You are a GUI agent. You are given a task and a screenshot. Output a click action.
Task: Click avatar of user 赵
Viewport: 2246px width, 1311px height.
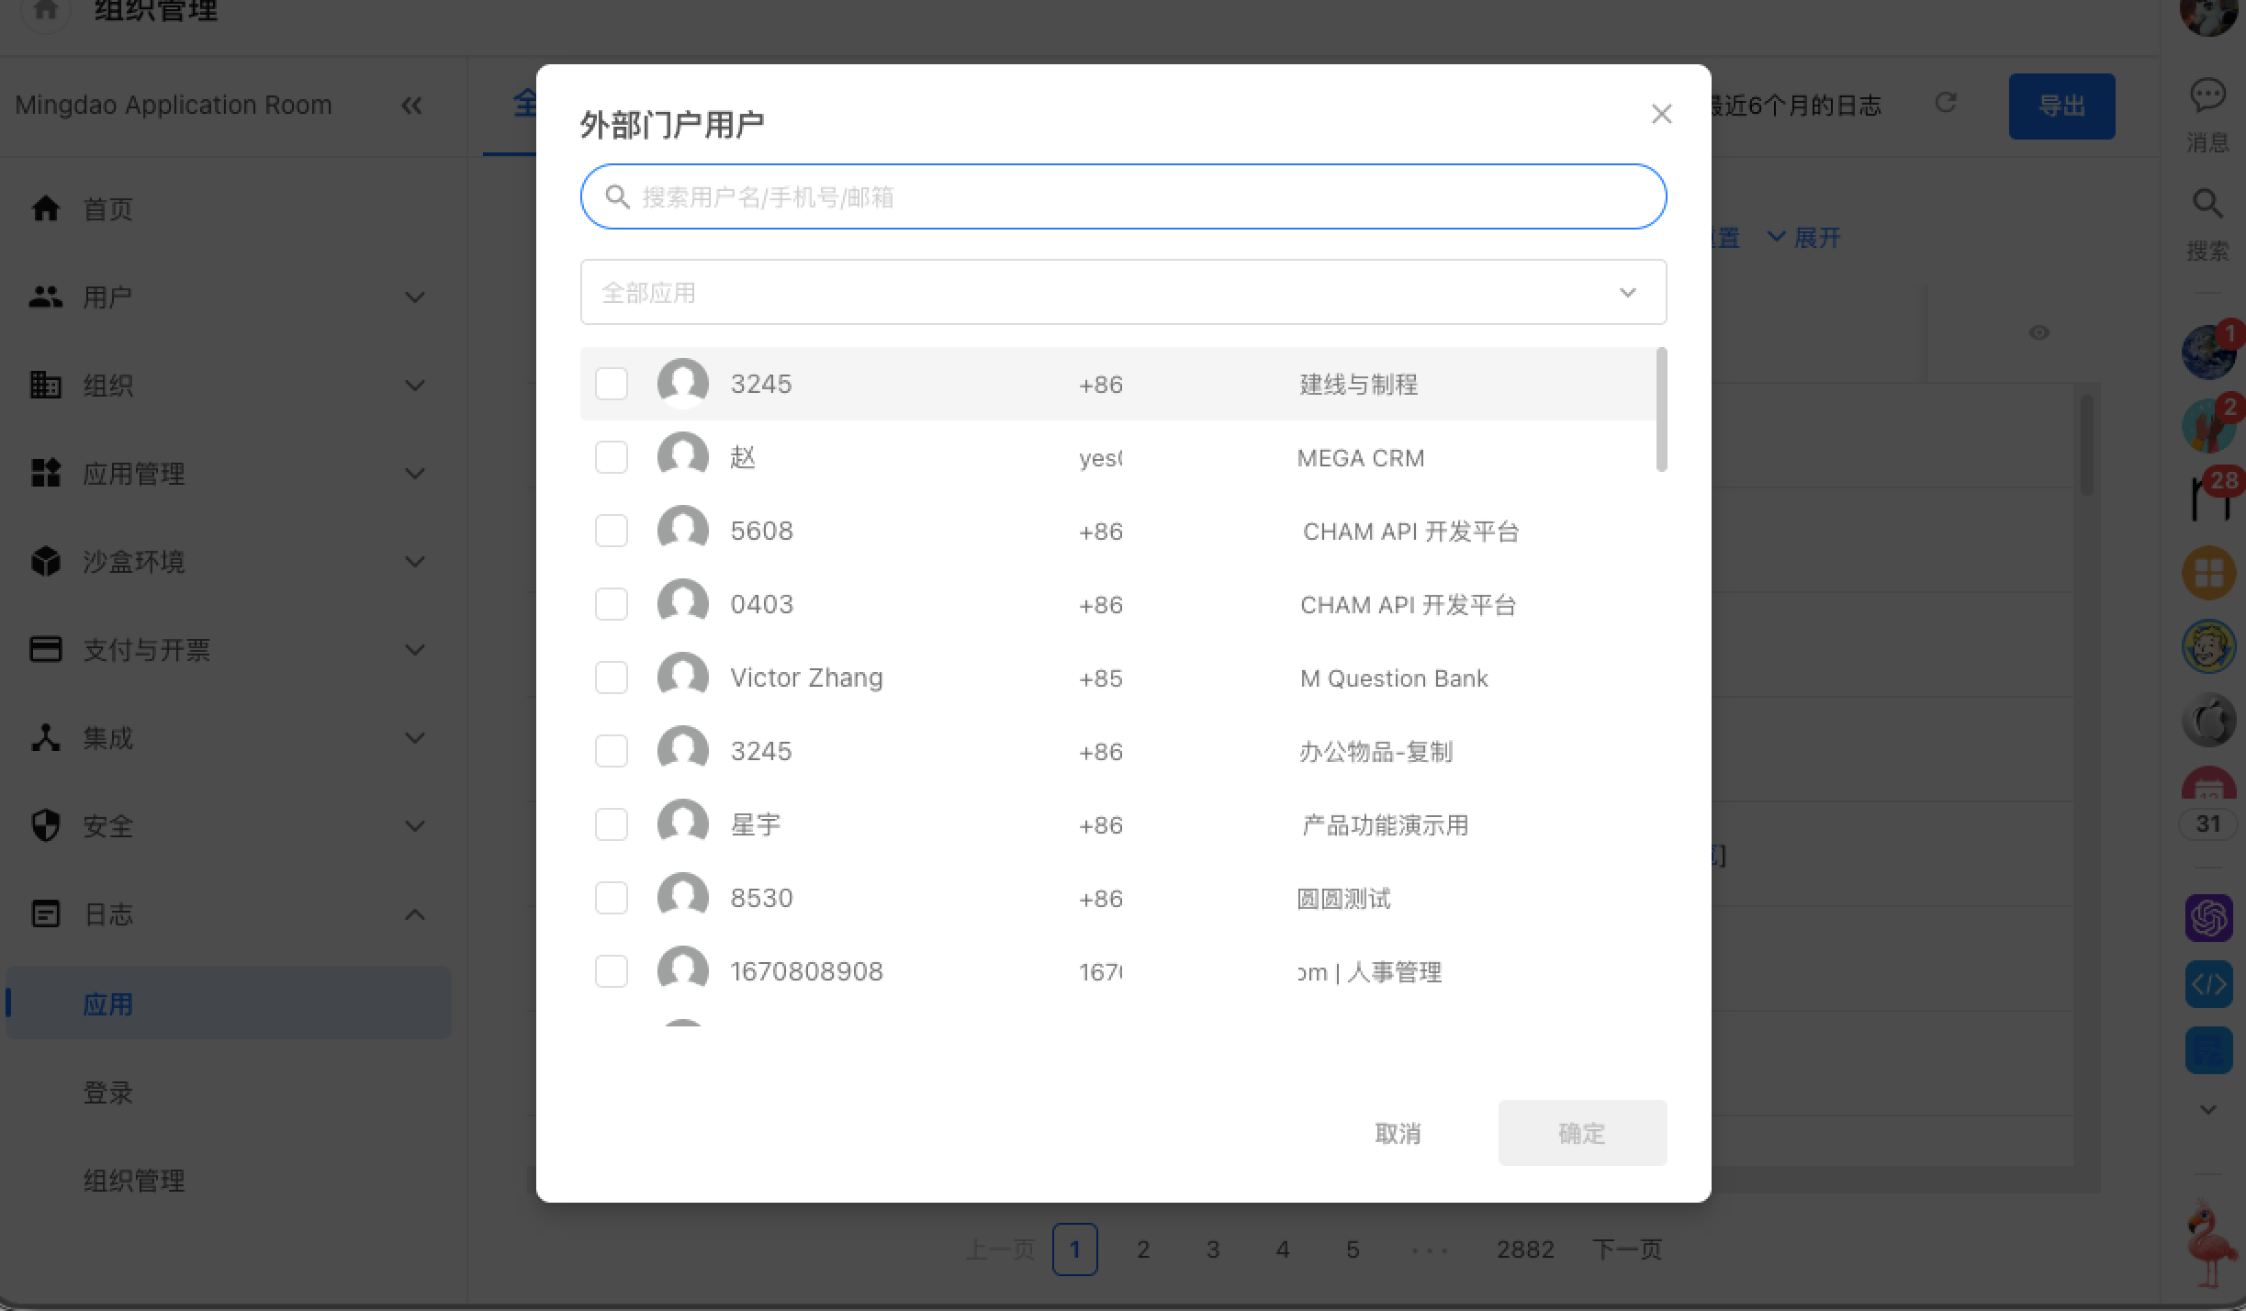click(x=683, y=457)
